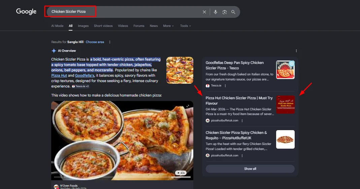360x189 pixels.
Task: Click the Chicken Sizzler Pizza search field
Action: [x=125, y=12]
